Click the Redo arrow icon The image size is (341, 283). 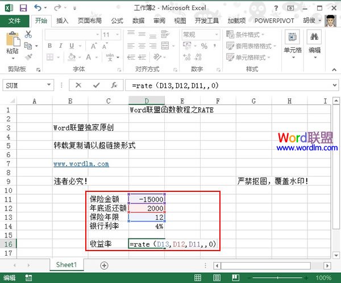point(57,8)
